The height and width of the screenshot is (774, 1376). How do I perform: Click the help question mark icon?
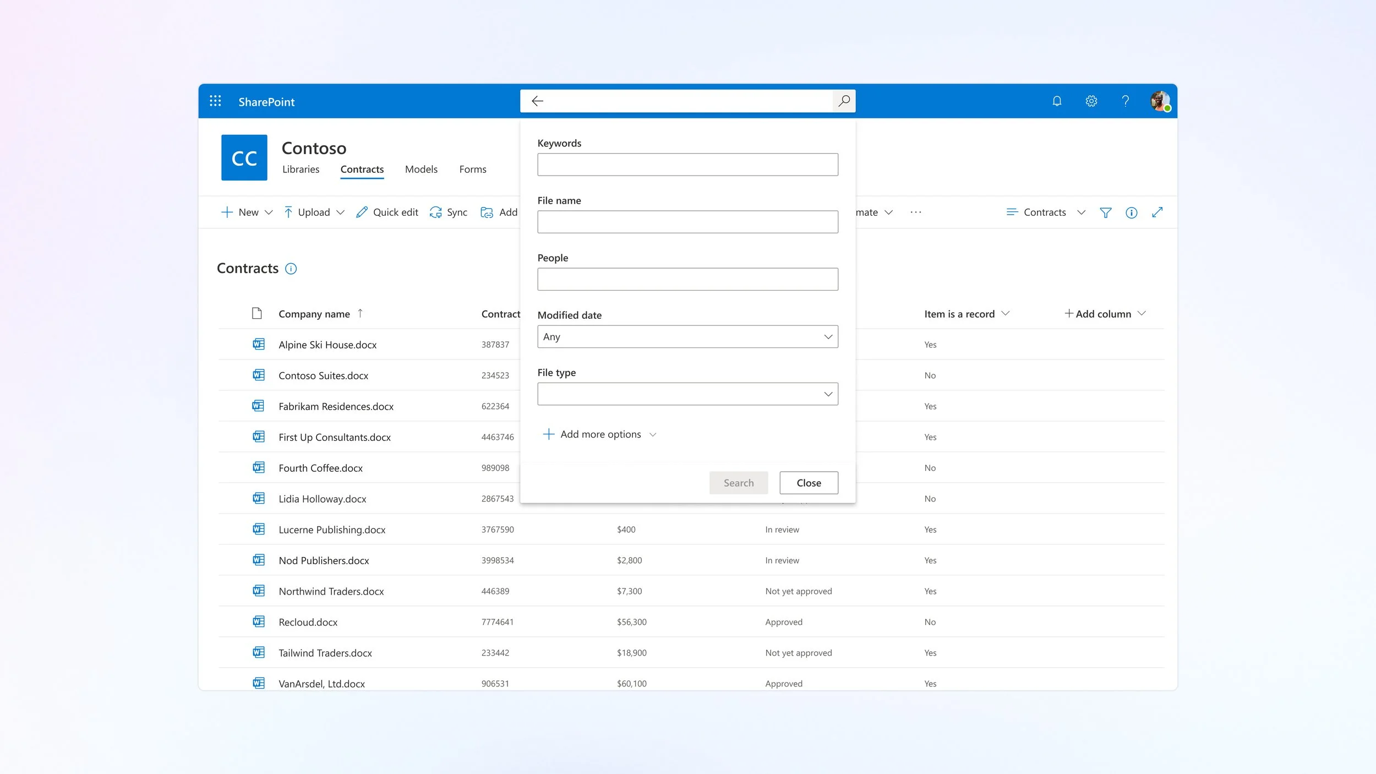(1125, 101)
